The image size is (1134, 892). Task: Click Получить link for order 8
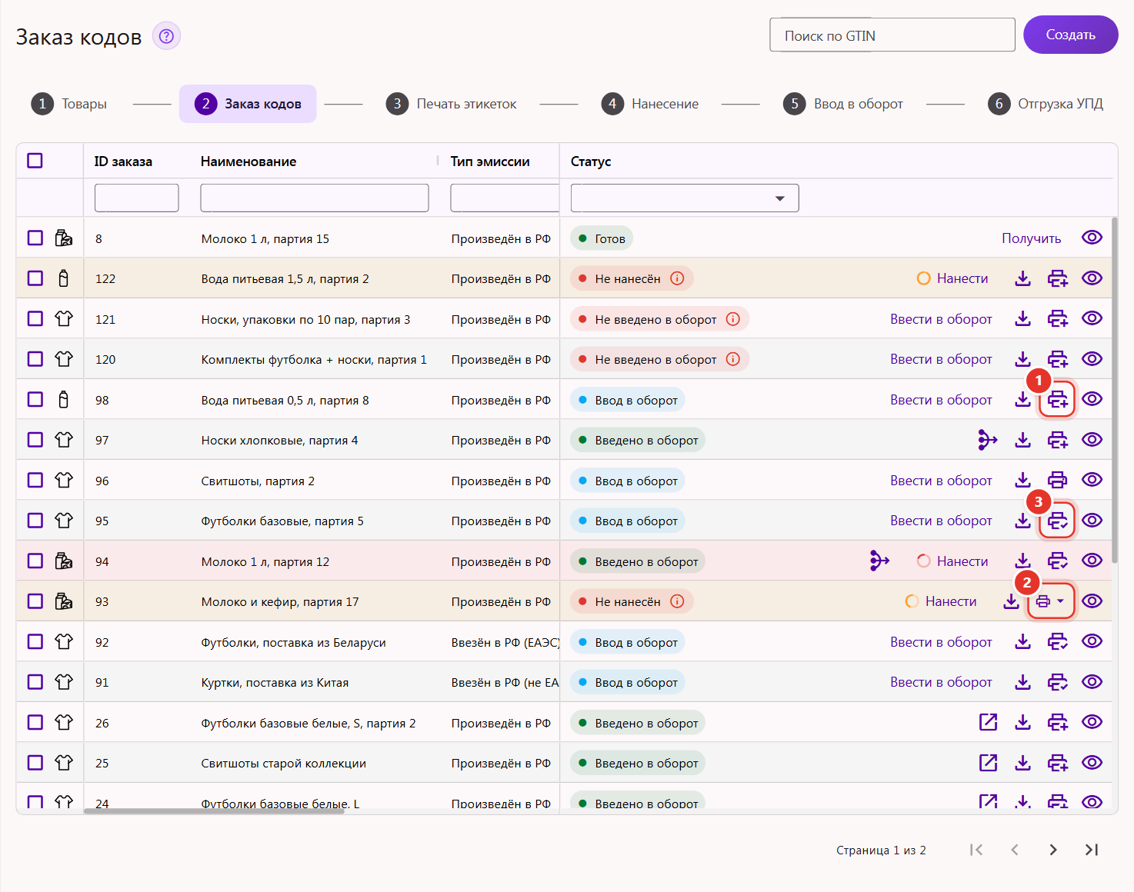(1031, 238)
